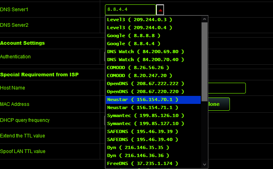Image resolution: width=273 pixels, height=169 pixels.
Task: Choose FreeDNS ( 37.235.1.174 ) entry
Action: 153,164
